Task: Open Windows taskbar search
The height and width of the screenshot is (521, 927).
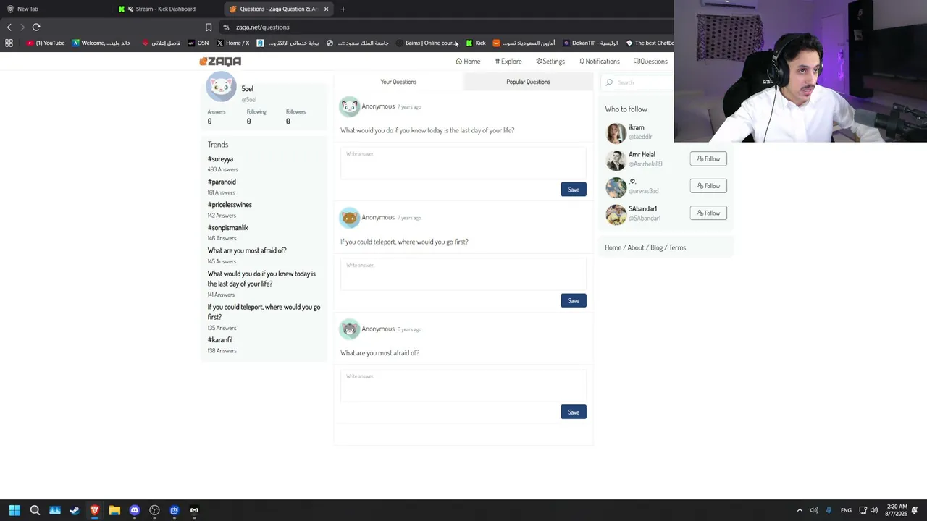Action: click(x=35, y=510)
